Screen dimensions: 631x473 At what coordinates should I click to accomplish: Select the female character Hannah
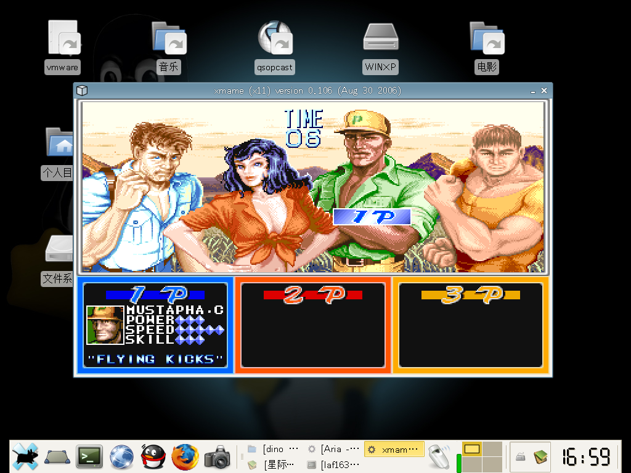[x=258, y=205]
